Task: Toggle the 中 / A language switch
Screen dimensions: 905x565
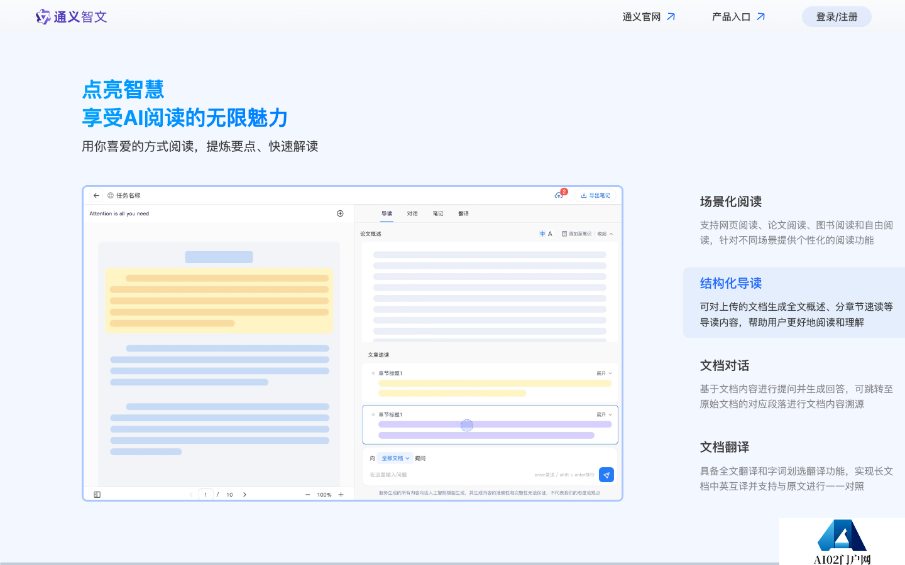Action: tap(546, 234)
